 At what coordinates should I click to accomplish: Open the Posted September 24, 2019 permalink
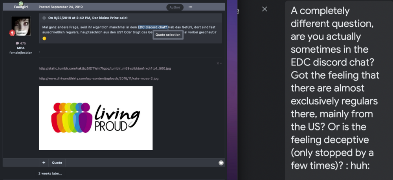(x=61, y=7)
